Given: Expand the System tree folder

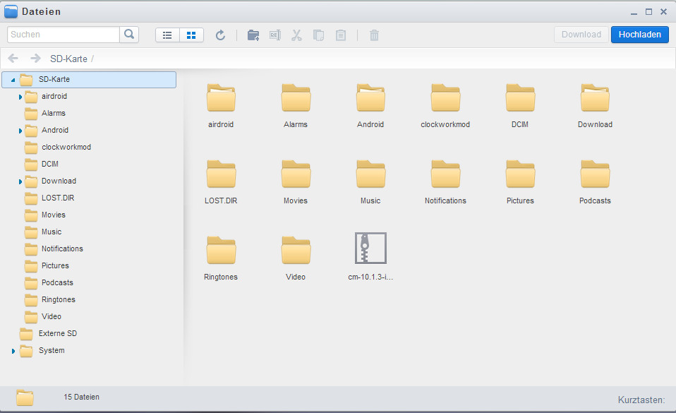Looking at the screenshot, I should 13,352.
